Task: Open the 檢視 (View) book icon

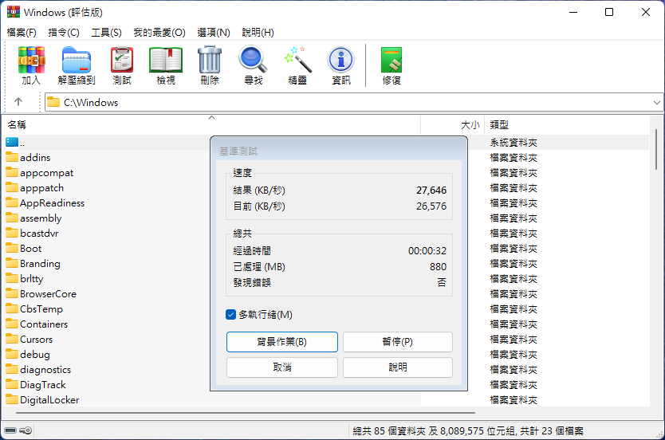Action: click(x=166, y=61)
